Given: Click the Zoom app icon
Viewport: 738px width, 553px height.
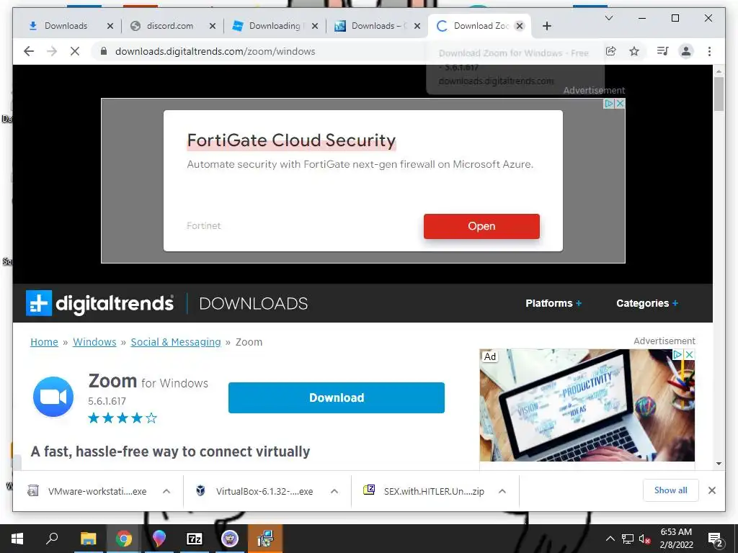Looking at the screenshot, I should coord(53,397).
